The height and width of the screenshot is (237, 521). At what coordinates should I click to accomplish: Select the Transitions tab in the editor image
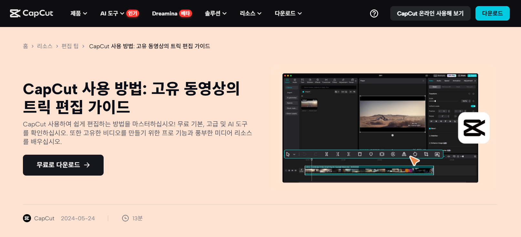coord(326,81)
